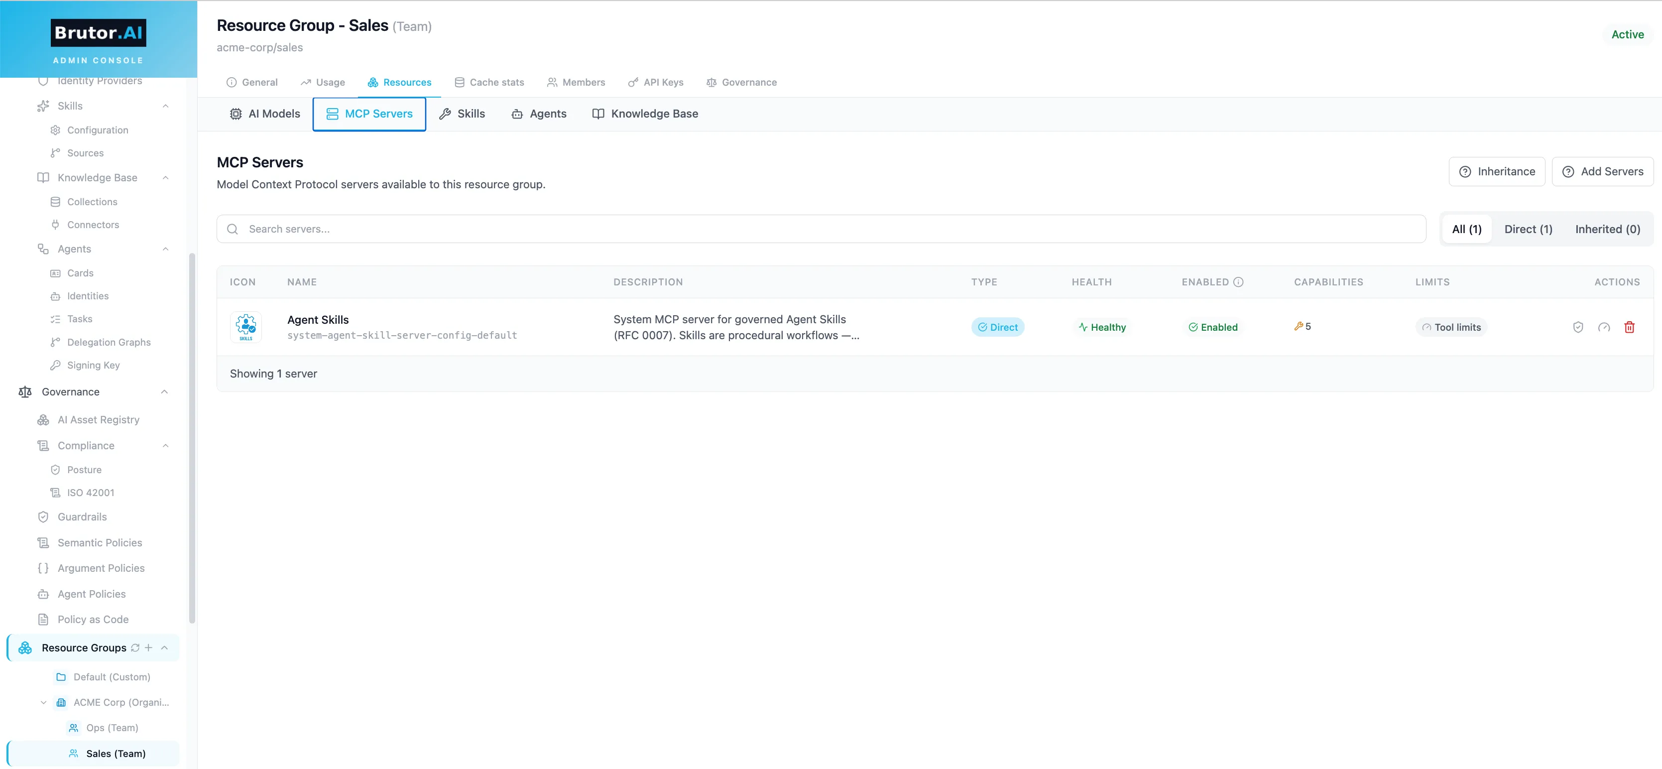Click the shield icon in Agent Skills row
Image resolution: width=1662 pixels, height=769 pixels.
1577,327
